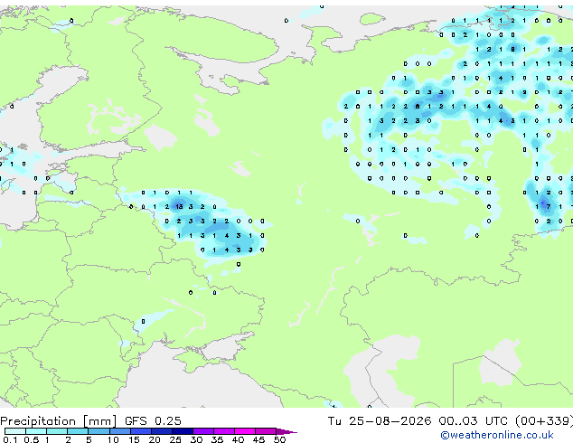Image resolution: width=573 pixels, height=443 pixels.
Task: Click the legend label '40'
Action: 238,439
